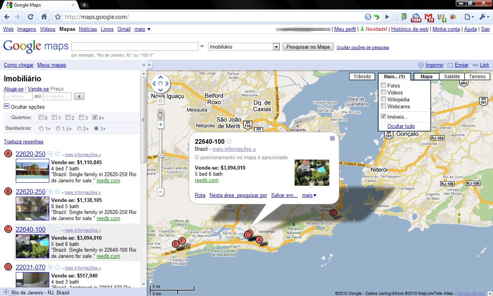Enable the Wikipédia layer checkbox
This screenshot has width=493, height=296.
[383, 99]
